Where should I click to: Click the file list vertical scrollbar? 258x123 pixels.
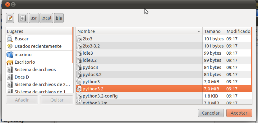click(251, 66)
